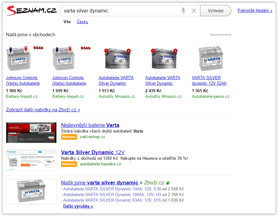This screenshot has height=216, width=278.
Task: Open Autobaterie VARTA SILVER Dynamic 100Ah H3 link
Action: coord(112,194)
